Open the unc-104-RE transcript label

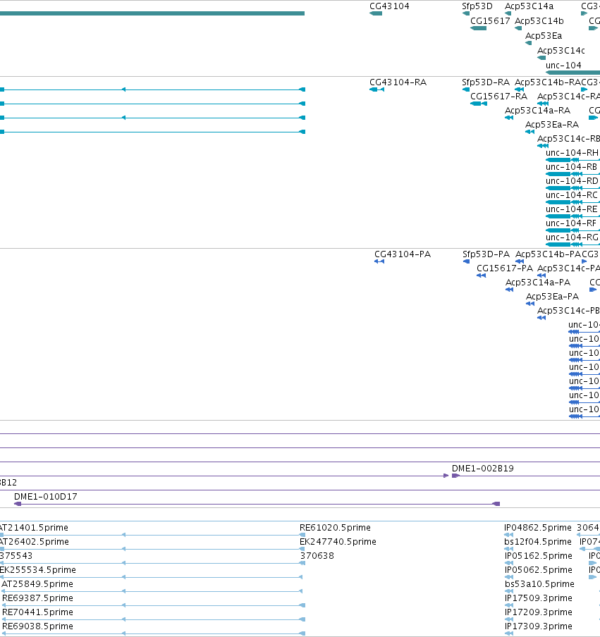coord(572,209)
